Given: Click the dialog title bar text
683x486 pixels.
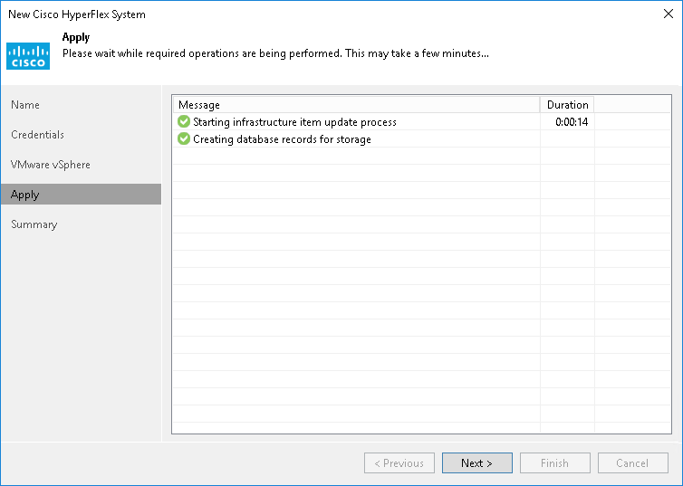Looking at the screenshot, I should (x=77, y=14).
